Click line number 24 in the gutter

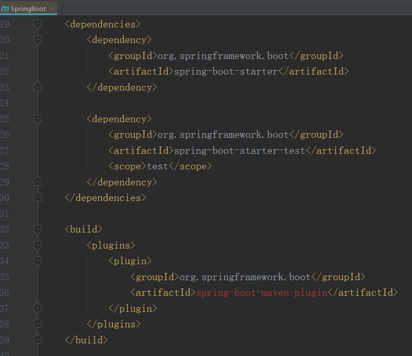click(5, 103)
